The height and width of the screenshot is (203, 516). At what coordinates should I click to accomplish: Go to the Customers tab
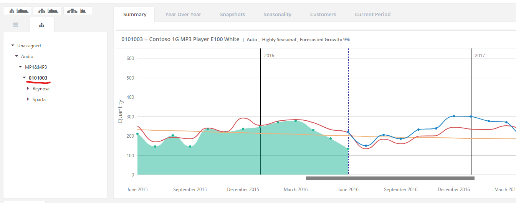coord(323,15)
